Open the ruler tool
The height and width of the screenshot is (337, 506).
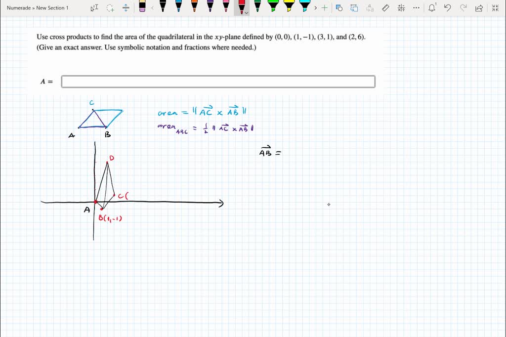385,7
